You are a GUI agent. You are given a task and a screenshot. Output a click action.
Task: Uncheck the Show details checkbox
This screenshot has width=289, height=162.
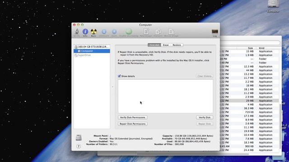point(119,76)
